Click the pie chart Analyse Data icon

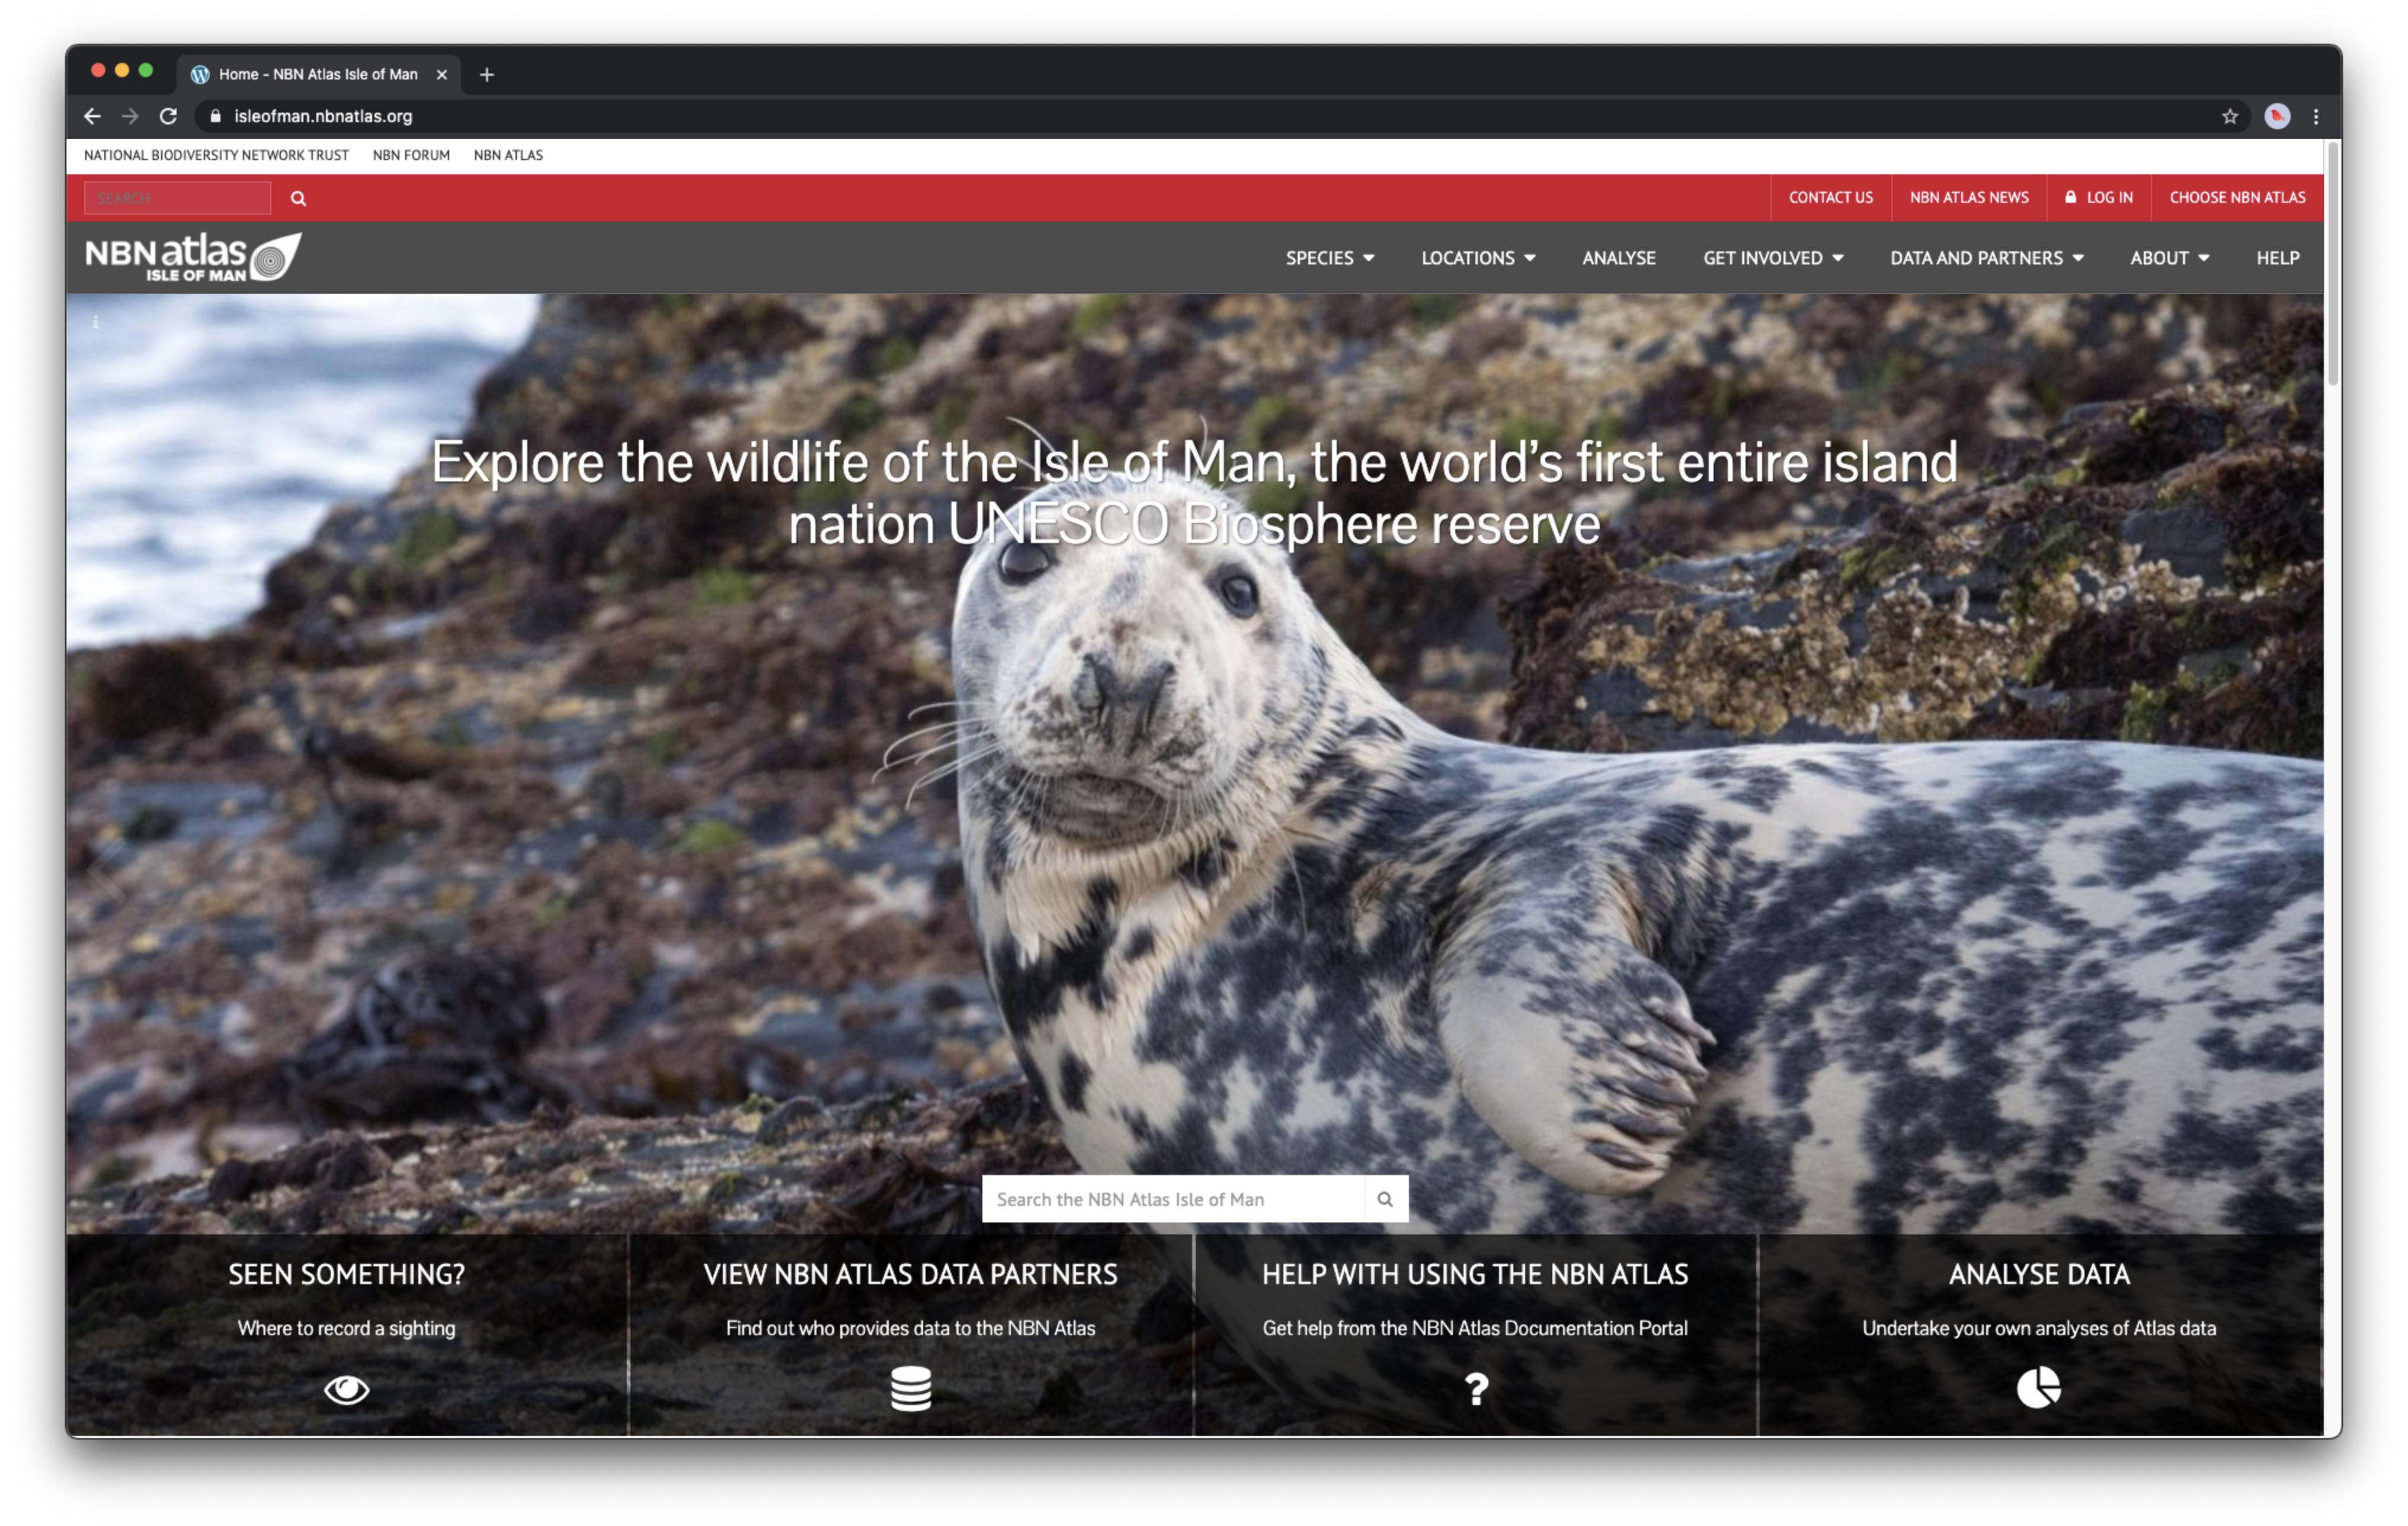(x=2038, y=1387)
